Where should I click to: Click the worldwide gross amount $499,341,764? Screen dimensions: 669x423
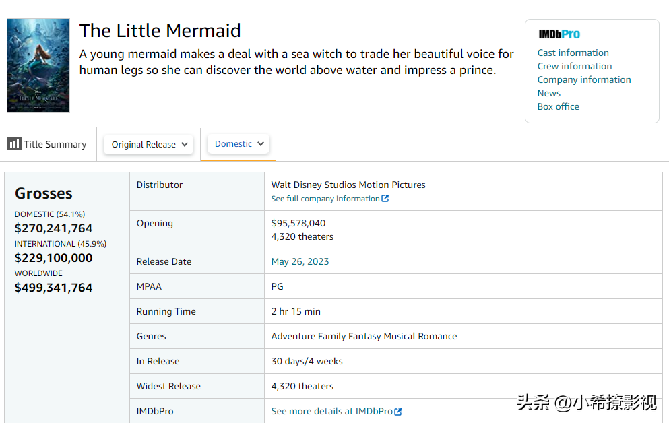54,288
